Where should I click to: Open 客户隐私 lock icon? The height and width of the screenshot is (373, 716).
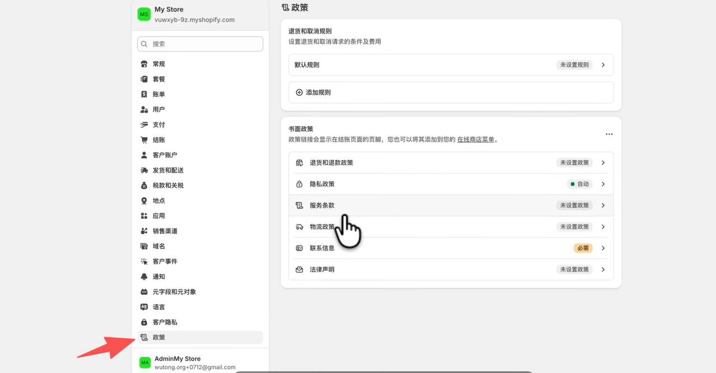pyautogui.click(x=144, y=322)
